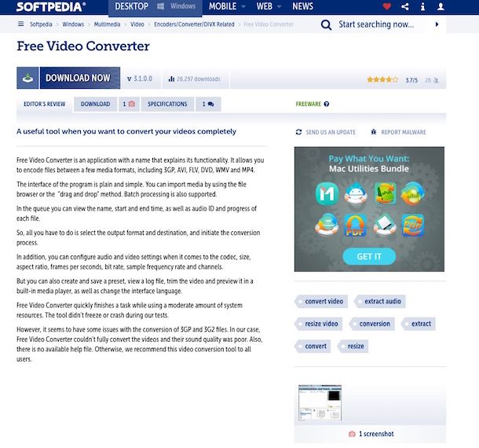Click the 1 screenshot label
479x448 pixels.
pos(376,434)
